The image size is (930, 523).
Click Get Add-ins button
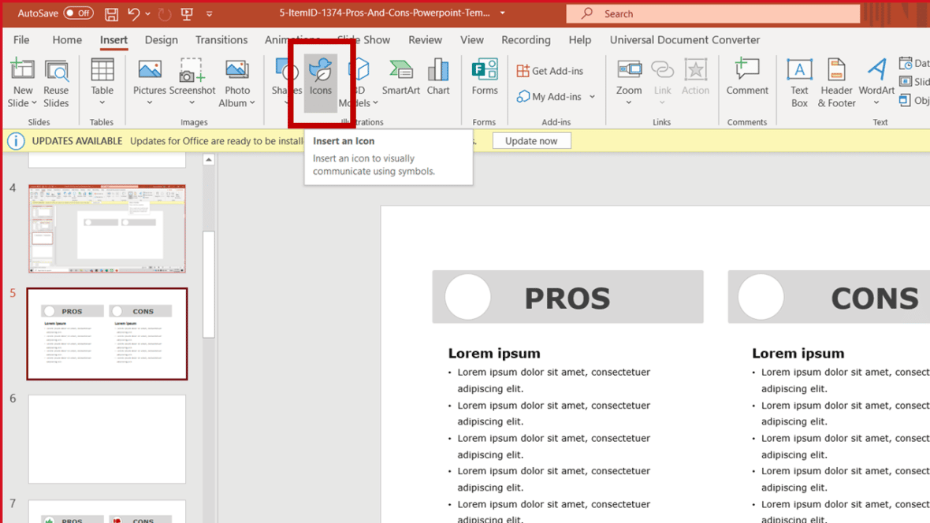click(x=549, y=71)
